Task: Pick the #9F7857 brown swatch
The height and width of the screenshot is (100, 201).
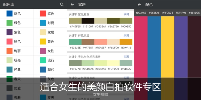Action: coord(88,42)
